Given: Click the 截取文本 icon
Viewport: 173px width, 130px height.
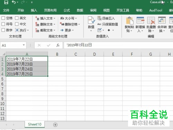Looking at the screenshot, I should pos(37,30).
